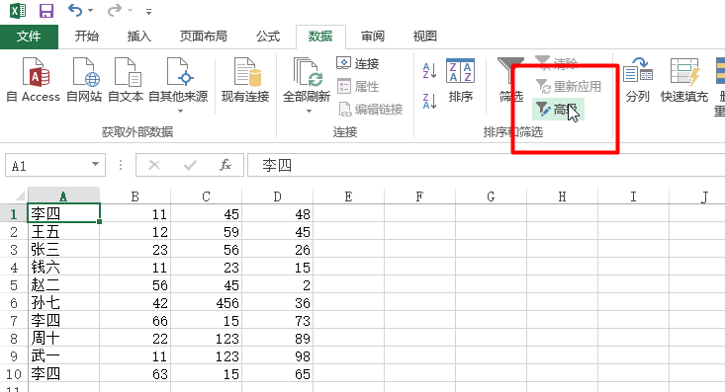Sort descending Z to A
This screenshot has height=392, width=725.
tap(429, 101)
